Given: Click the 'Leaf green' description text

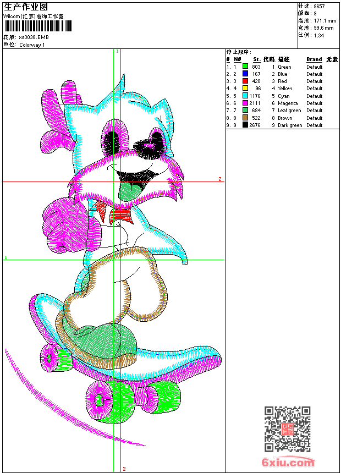Looking at the screenshot, I should 289,111.
